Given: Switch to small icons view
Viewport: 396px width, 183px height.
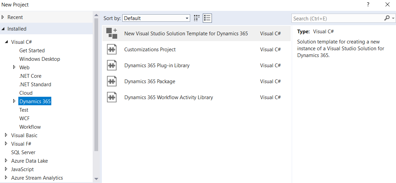Looking at the screenshot, I should pos(197,18).
